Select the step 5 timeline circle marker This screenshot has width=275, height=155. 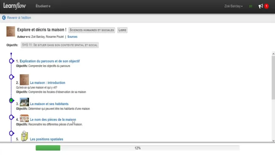pyautogui.click(x=11, y=133)
